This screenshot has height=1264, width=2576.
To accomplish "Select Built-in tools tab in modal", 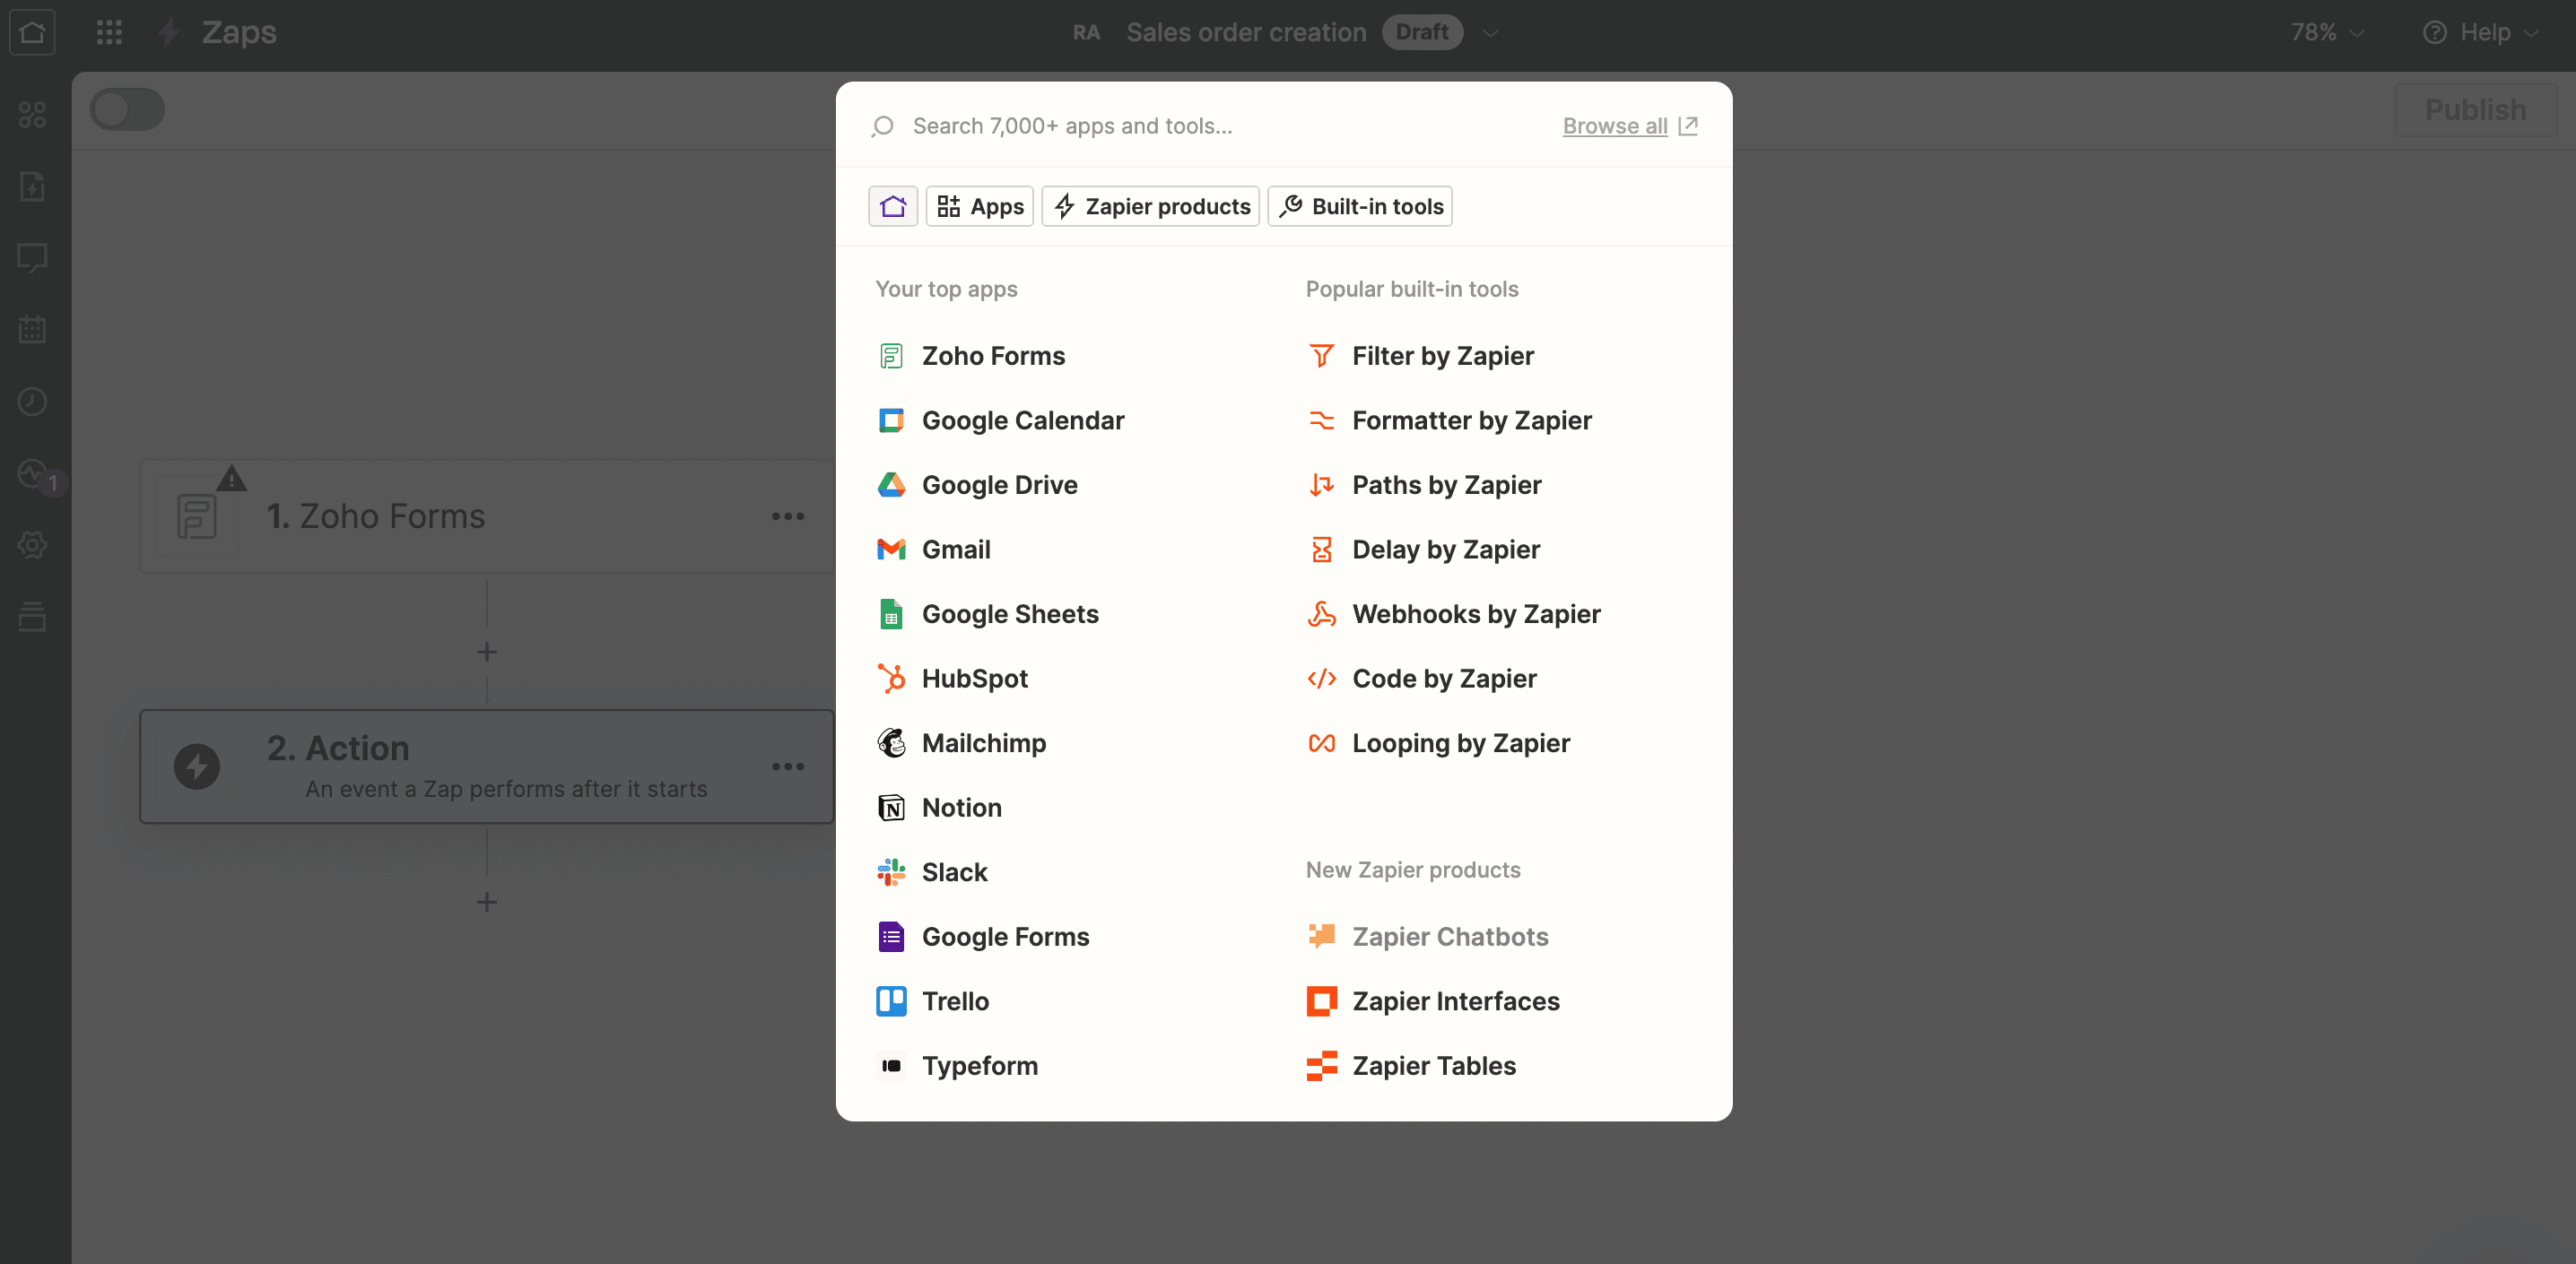I will [x=1362, y=205].
